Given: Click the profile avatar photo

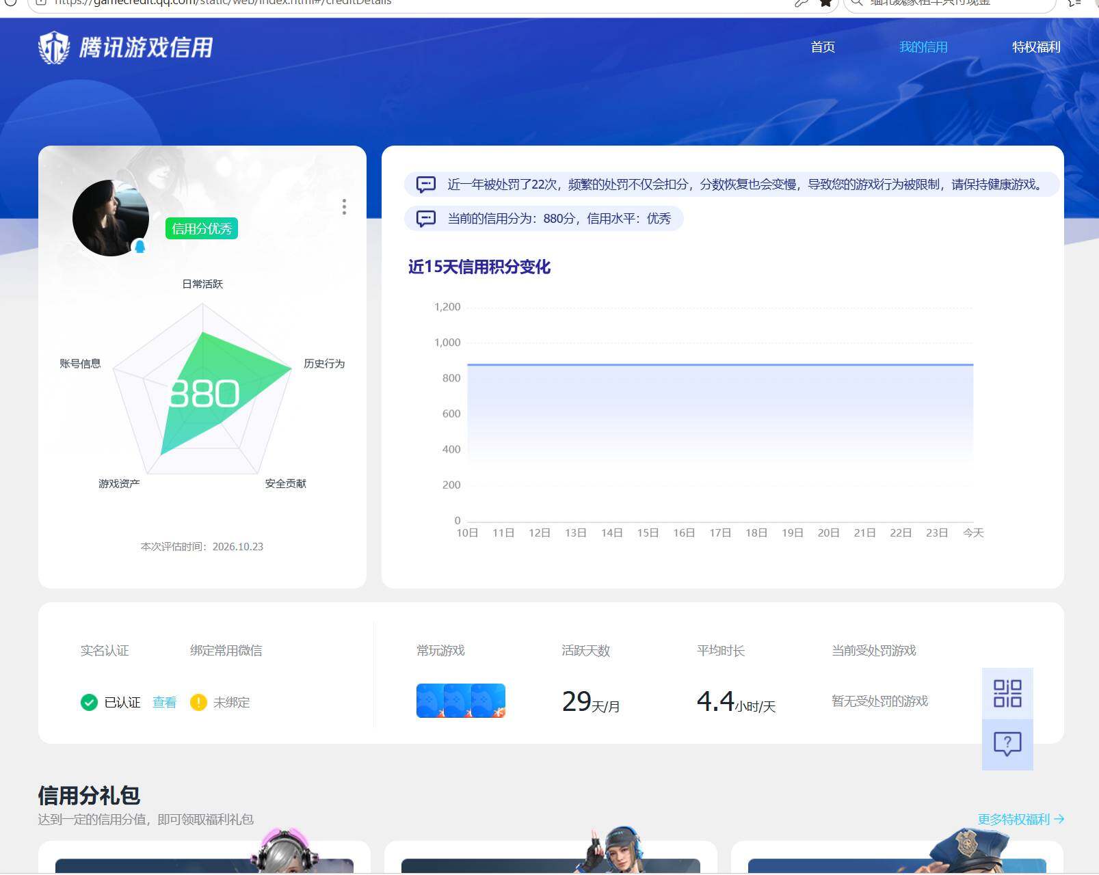Looking at the screenshot, I should [x=111, y=218].
